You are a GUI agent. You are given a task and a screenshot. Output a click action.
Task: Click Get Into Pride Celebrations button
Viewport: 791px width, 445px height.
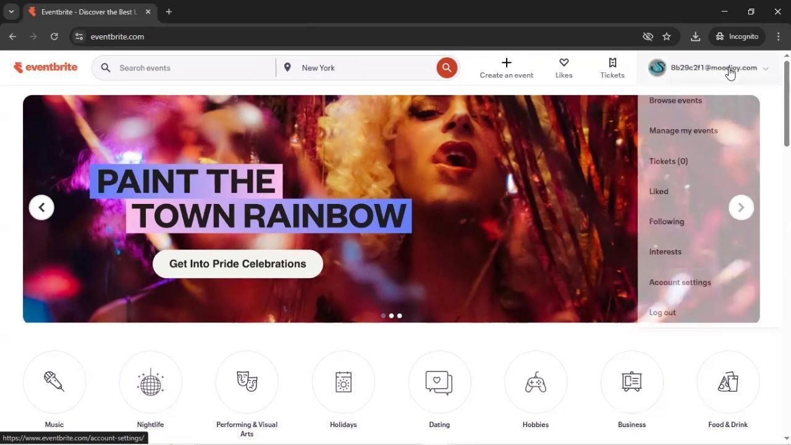click(x=237, y=264)
